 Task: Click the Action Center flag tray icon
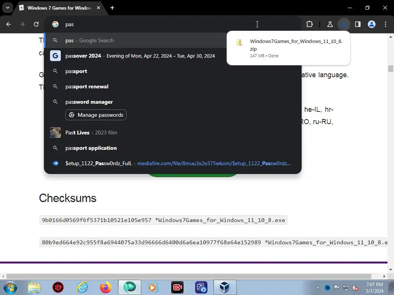336,288
